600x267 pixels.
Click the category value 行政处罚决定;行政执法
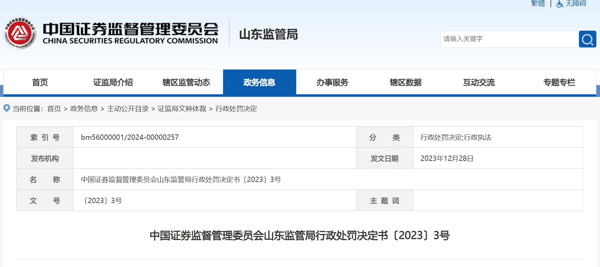pos(456,137)
